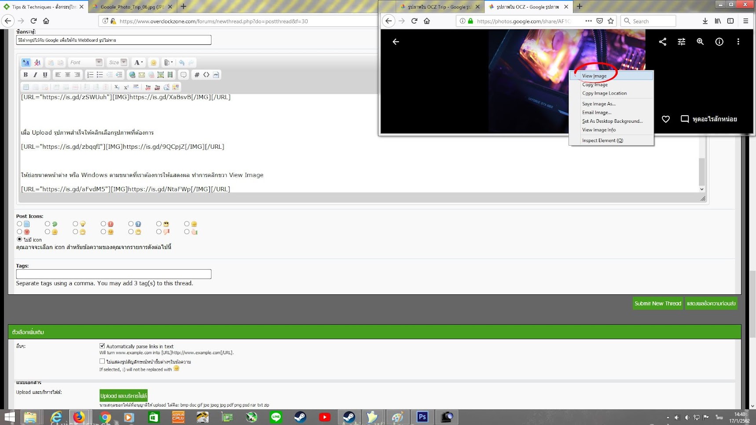The image size is (756, 425).
Task: Choose View Image from the context menu
Action: tap(594, 76)
